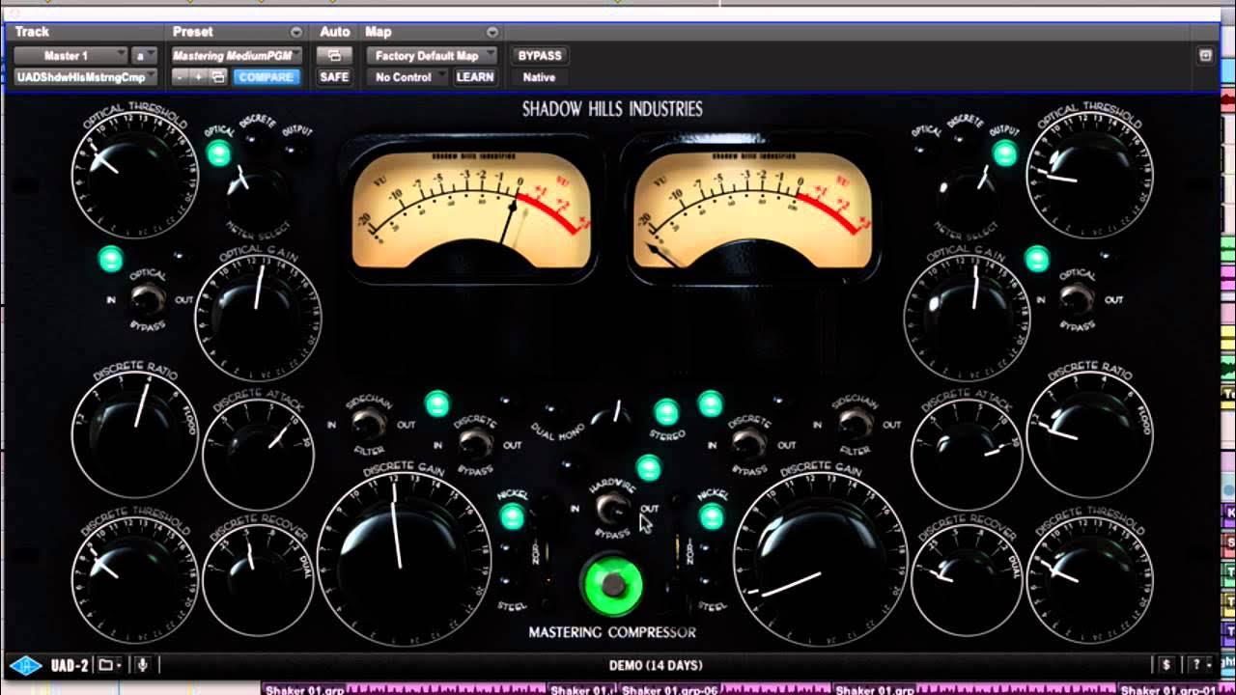Click the next preset plus button

tap(198, 77)
